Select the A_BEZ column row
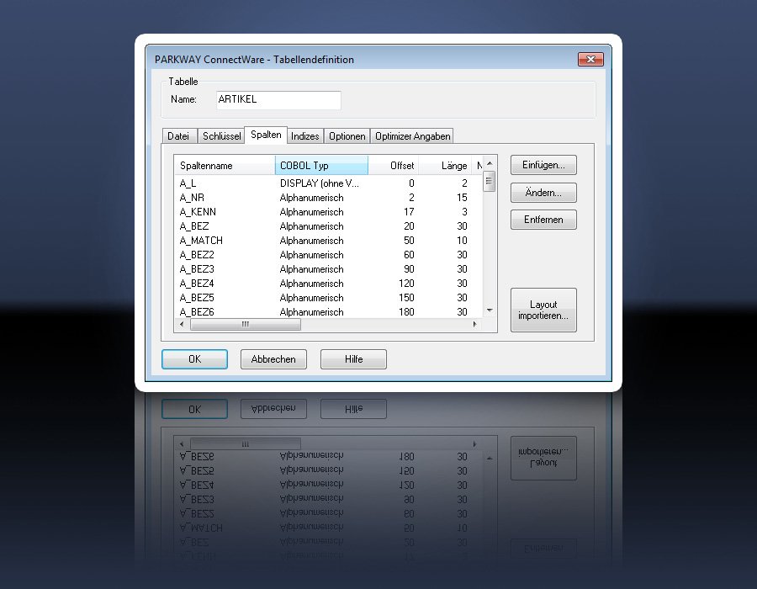757x589 pixels. tap(328, 226)
